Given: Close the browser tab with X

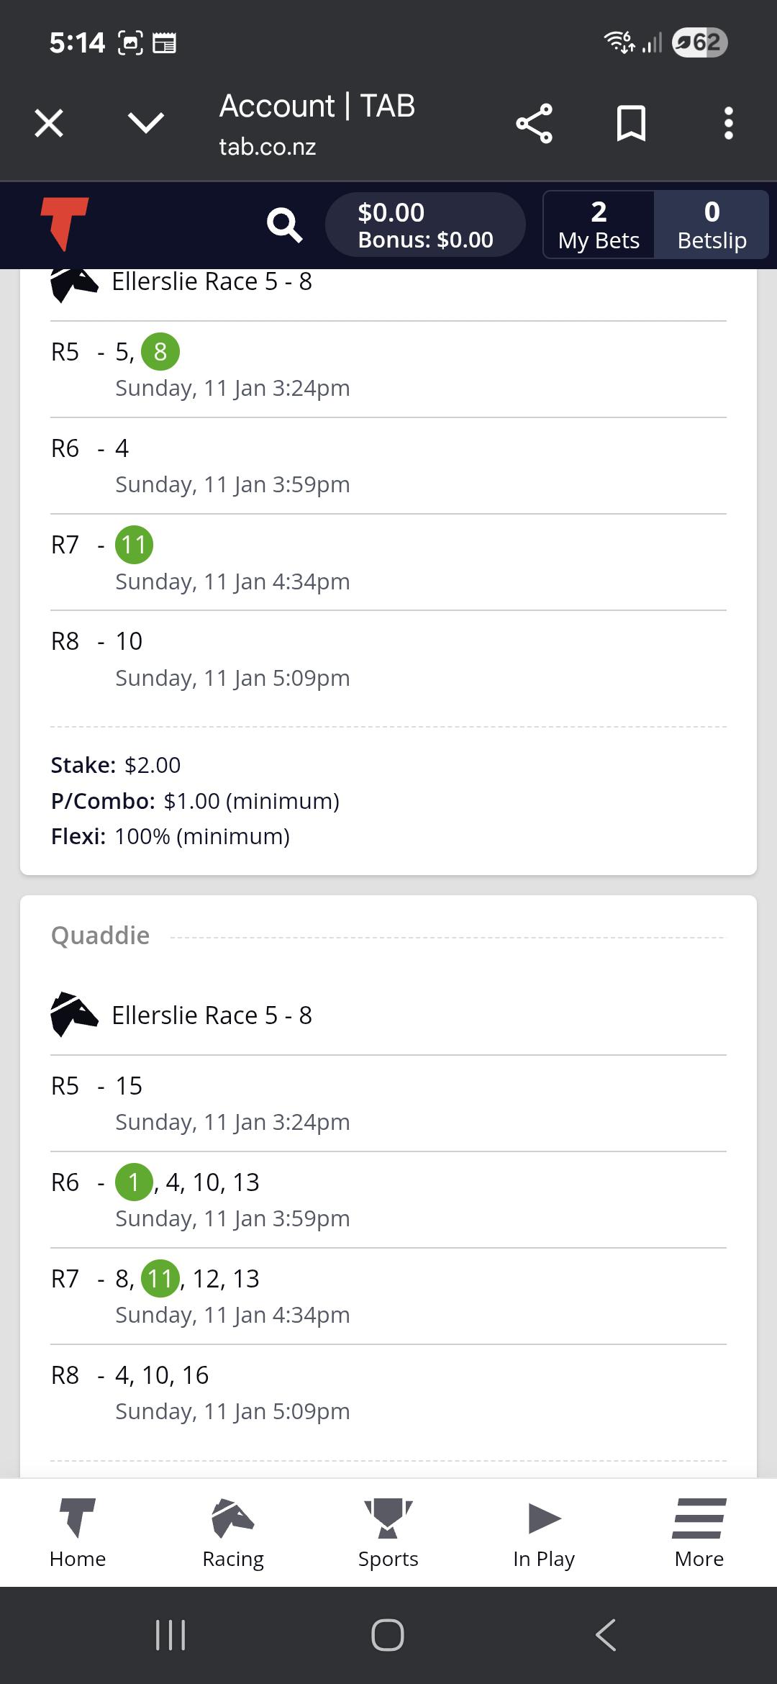Looking at the screenshot, I should point(49,123).
